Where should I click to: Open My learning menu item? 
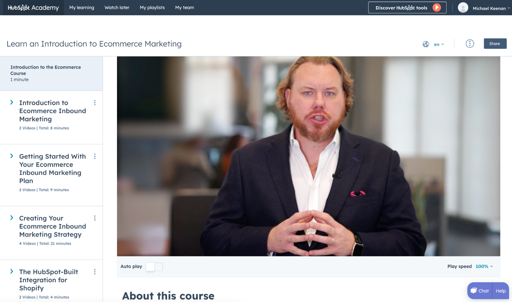[x=81, y=7]
